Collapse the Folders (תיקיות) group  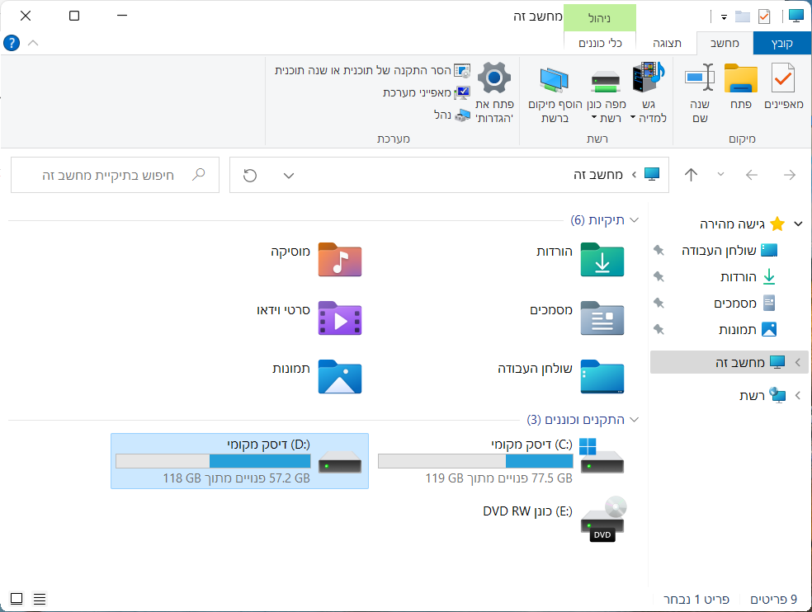point(634,220)
